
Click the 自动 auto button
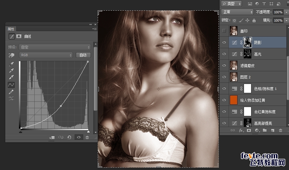83,55
